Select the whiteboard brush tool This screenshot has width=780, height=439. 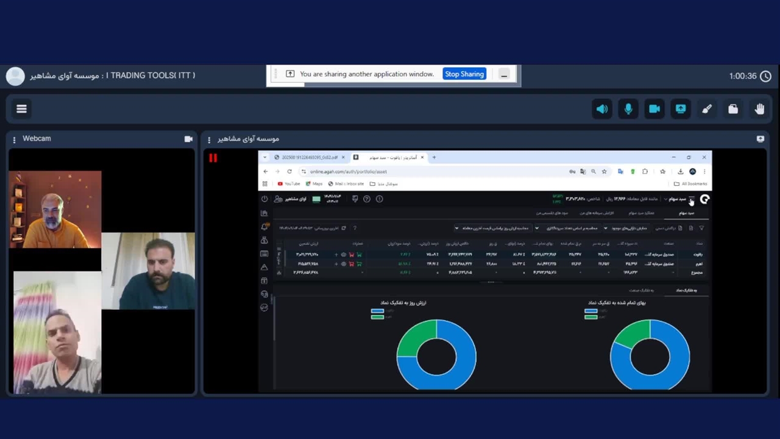707,109
